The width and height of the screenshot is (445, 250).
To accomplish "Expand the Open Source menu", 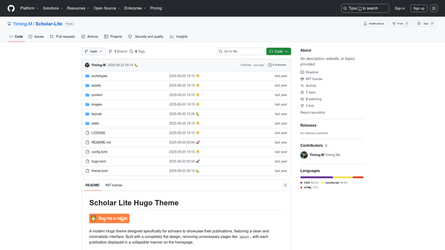I will pos(107,8).
